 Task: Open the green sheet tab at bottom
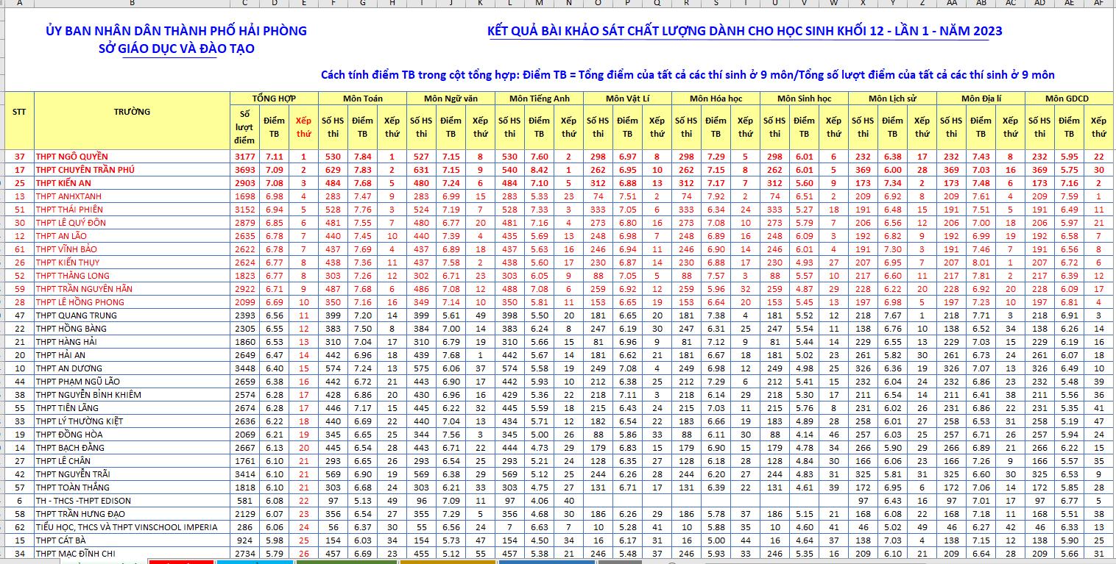coord(346,562)
